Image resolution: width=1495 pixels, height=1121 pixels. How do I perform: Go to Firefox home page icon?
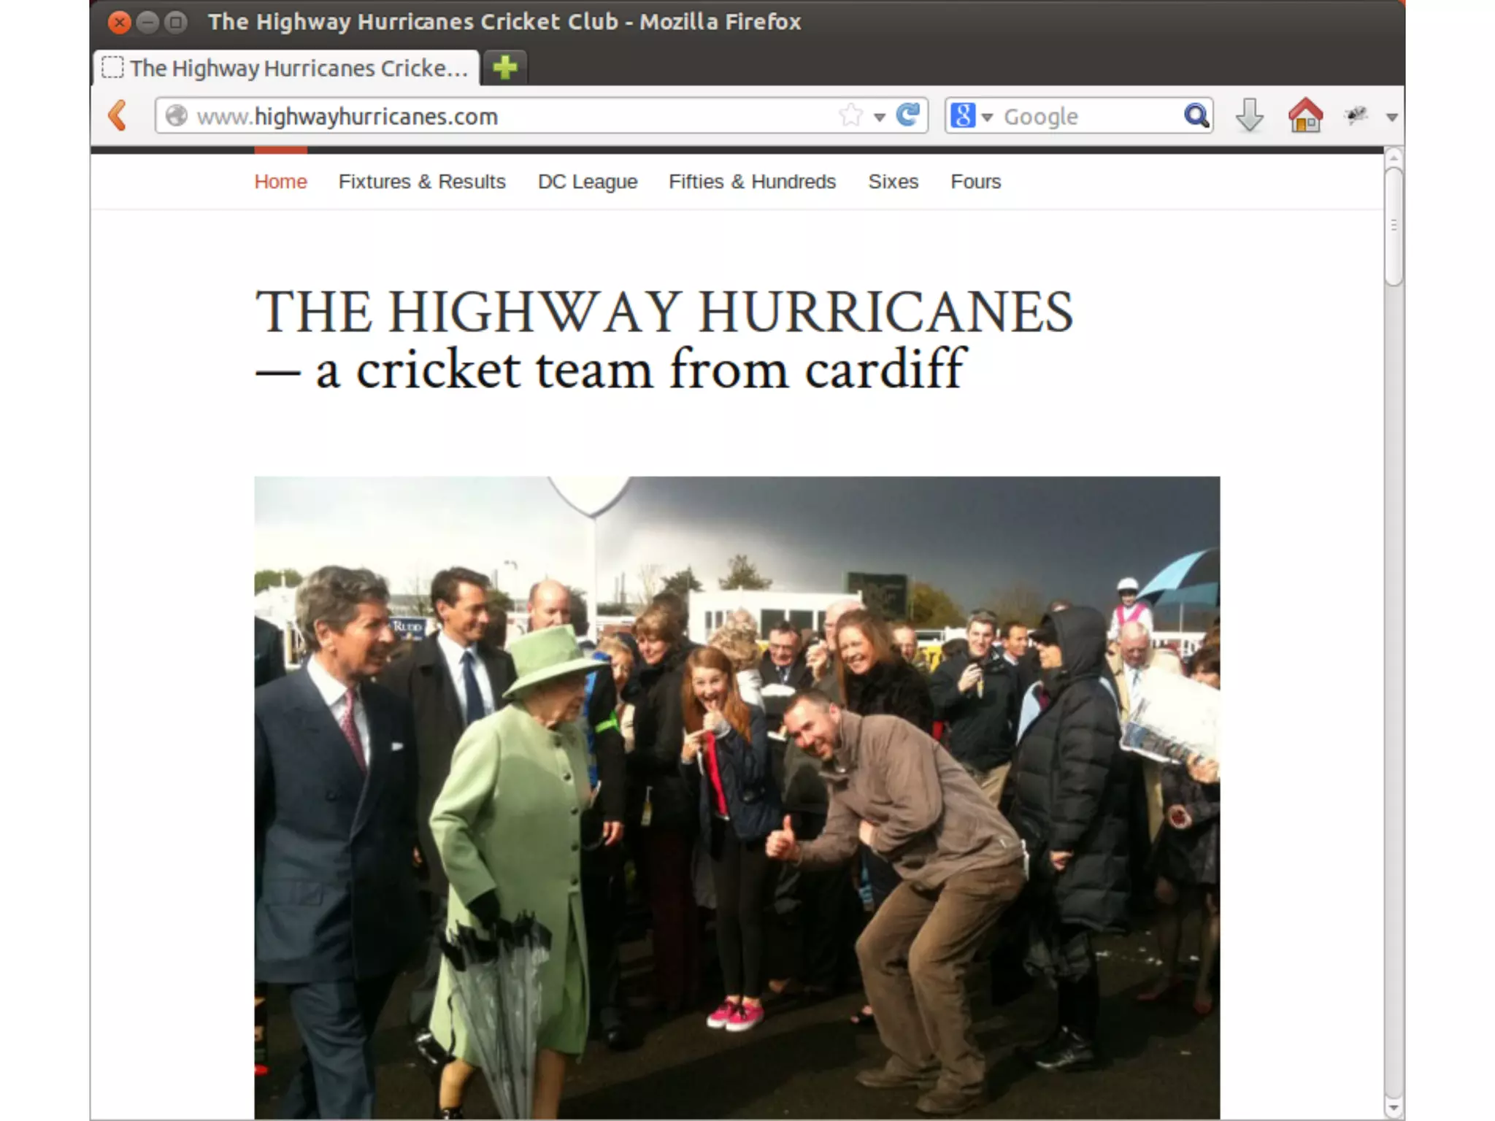(1305, 115)
